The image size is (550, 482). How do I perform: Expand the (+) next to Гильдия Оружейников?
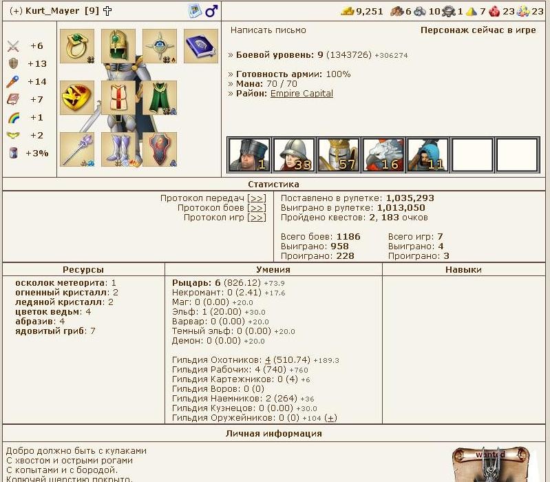click(x=330, y=418)
